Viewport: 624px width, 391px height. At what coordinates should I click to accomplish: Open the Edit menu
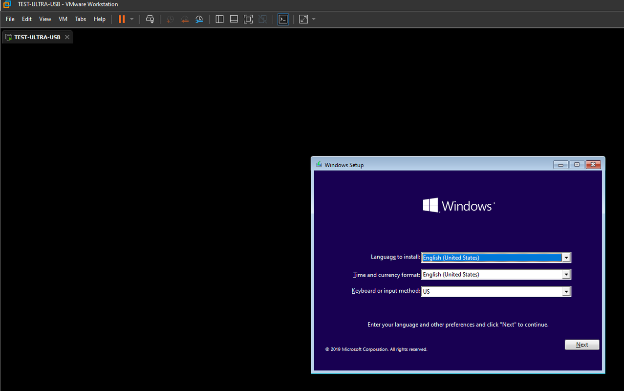27,19
